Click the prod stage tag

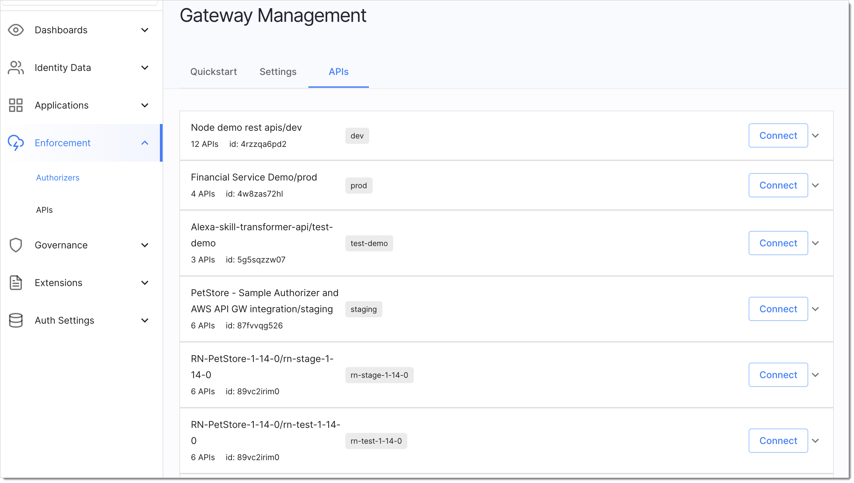pyautogui.click(x=359, y=186)
